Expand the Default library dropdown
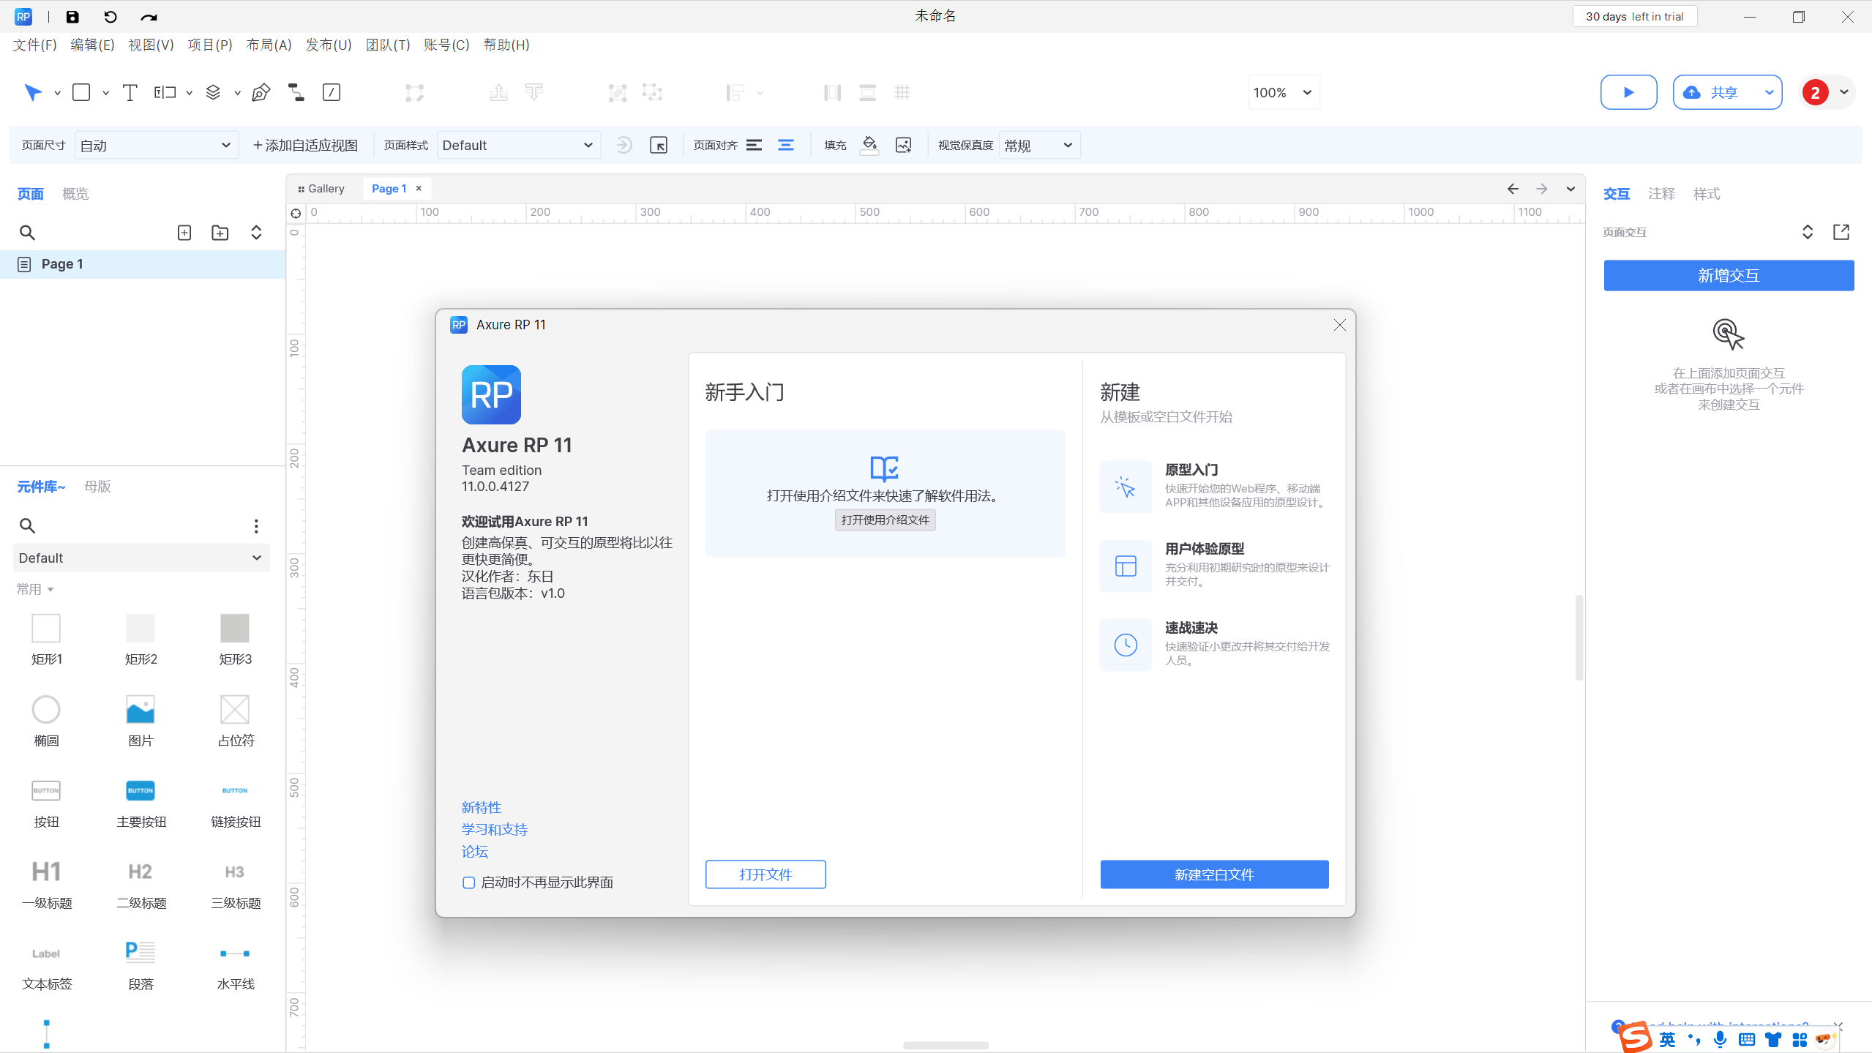Viewport: 1872px width, 1053px height. 141,558
